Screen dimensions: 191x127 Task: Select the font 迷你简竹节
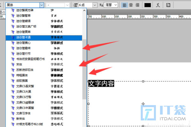pos(44,54)
